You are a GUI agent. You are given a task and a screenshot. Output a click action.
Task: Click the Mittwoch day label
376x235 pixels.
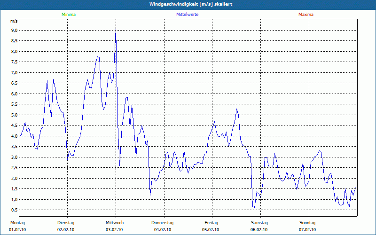pos(115,223)
